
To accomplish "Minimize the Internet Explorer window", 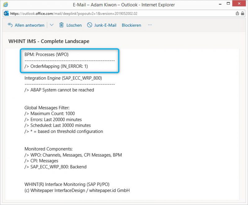I will pos(220,4).
